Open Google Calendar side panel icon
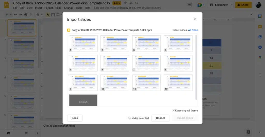265x137 pixels. 260,16
